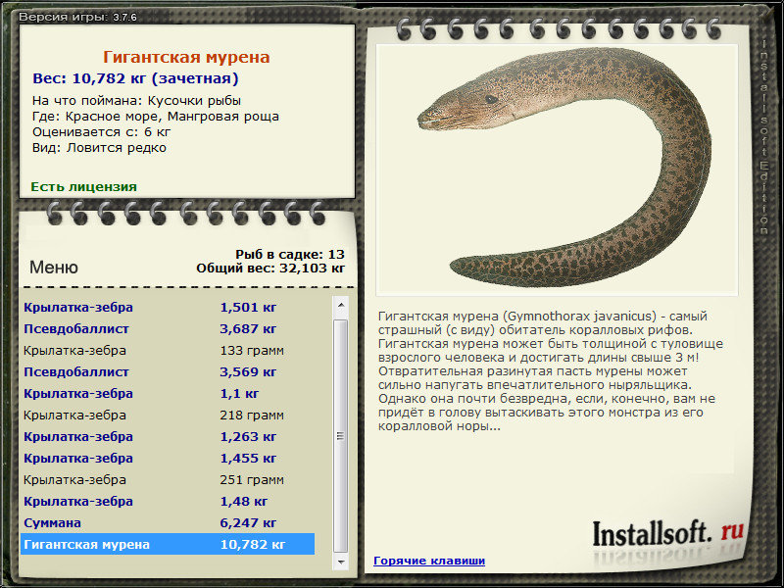Pick the Крылатка-зебра row with 251 грамм
The height and width of the screenshot is (588, 784).
168,479
